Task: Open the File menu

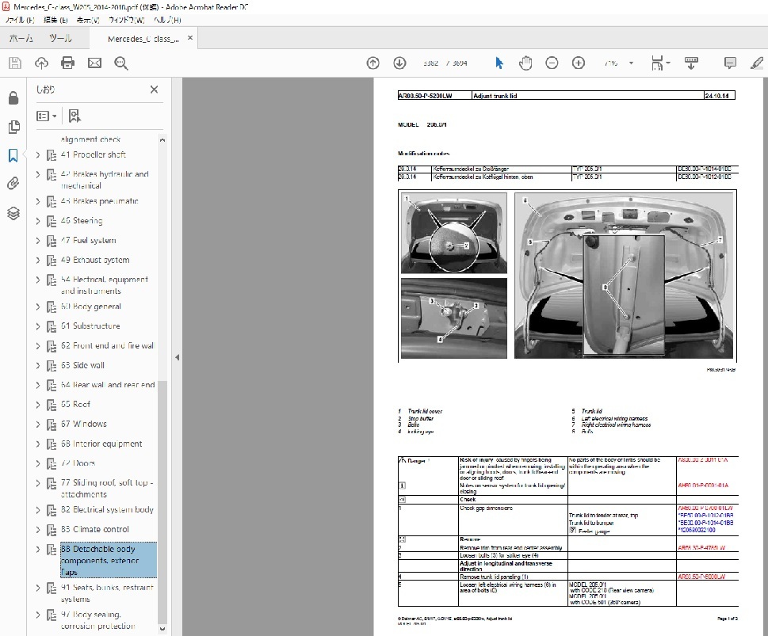Action: (20, 20)
